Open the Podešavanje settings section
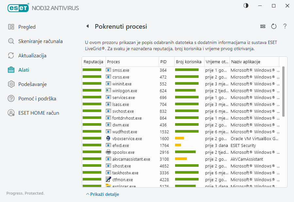 (32, 84)
